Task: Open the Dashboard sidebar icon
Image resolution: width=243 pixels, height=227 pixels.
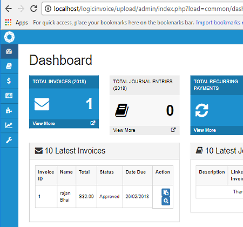Action: [x=9, y=51]
